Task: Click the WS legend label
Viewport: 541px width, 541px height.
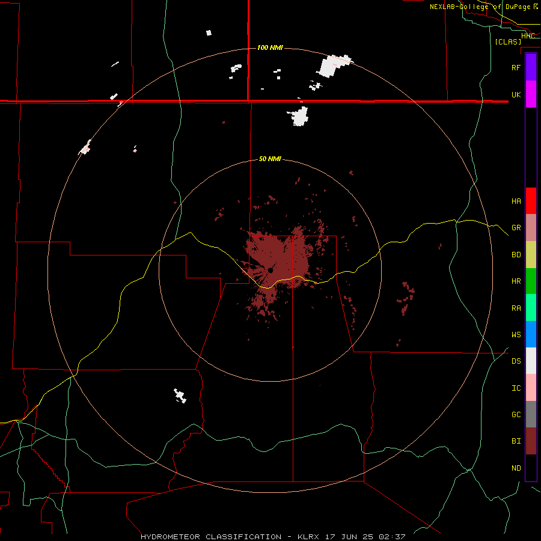Action: coord(516,334)
